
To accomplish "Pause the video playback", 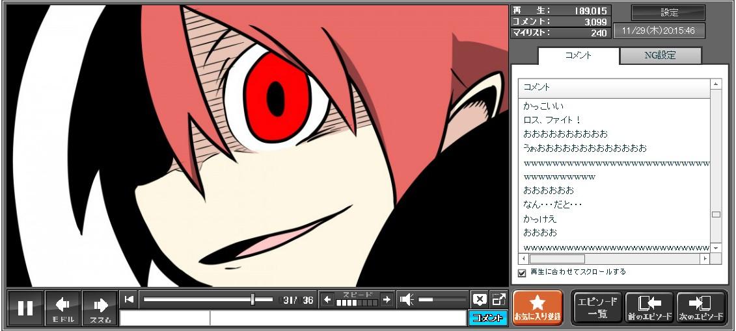I will [x=25, y=308].
